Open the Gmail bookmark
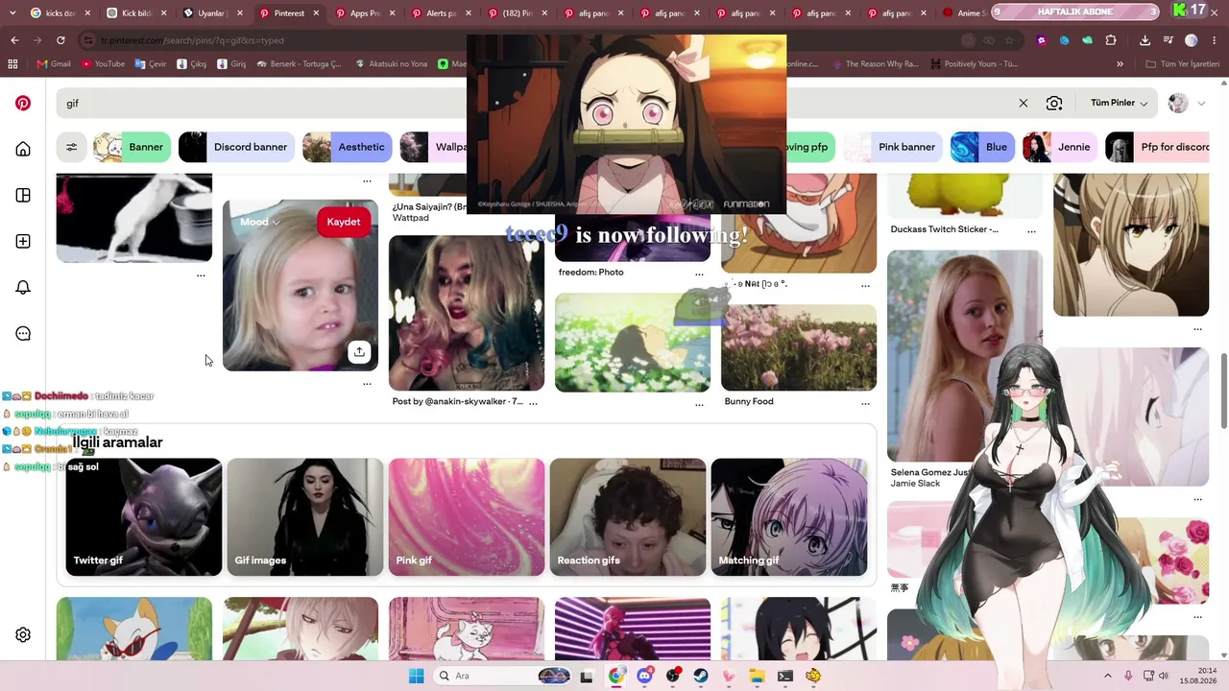Image resolution: width=1229 pixels, height=691 pixels. pos(54,64)
